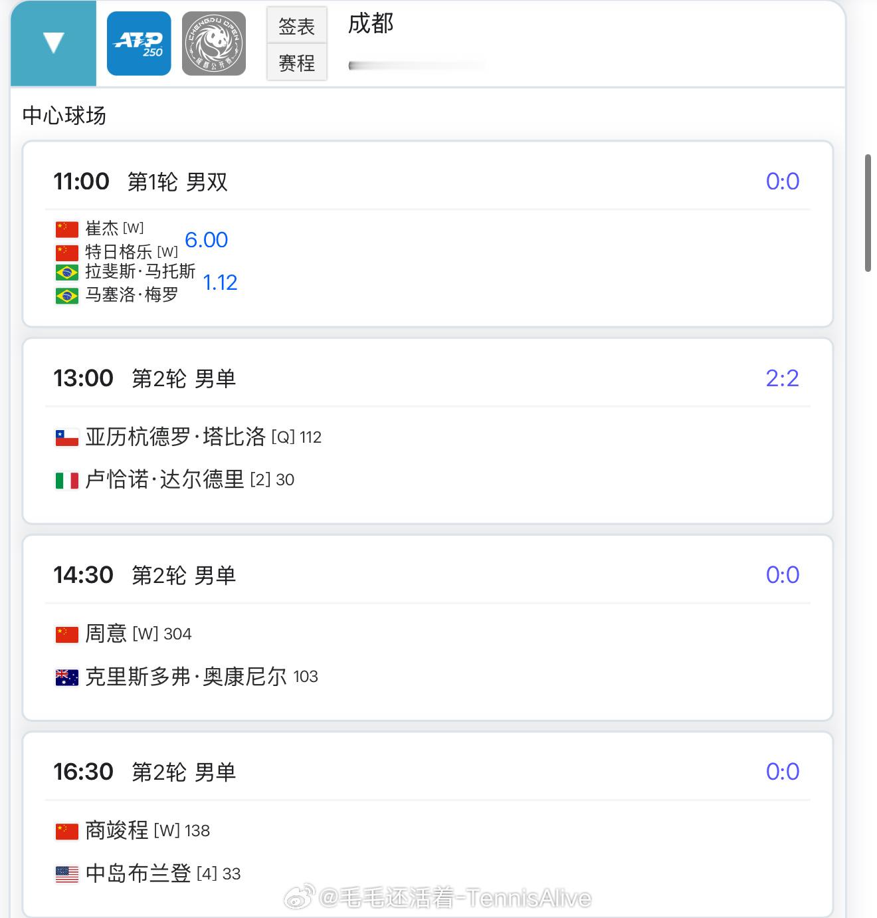The height and width of the screenshot is (918, 877).
Task: Select the 1.12 odds value
Action: pos(220,283)
